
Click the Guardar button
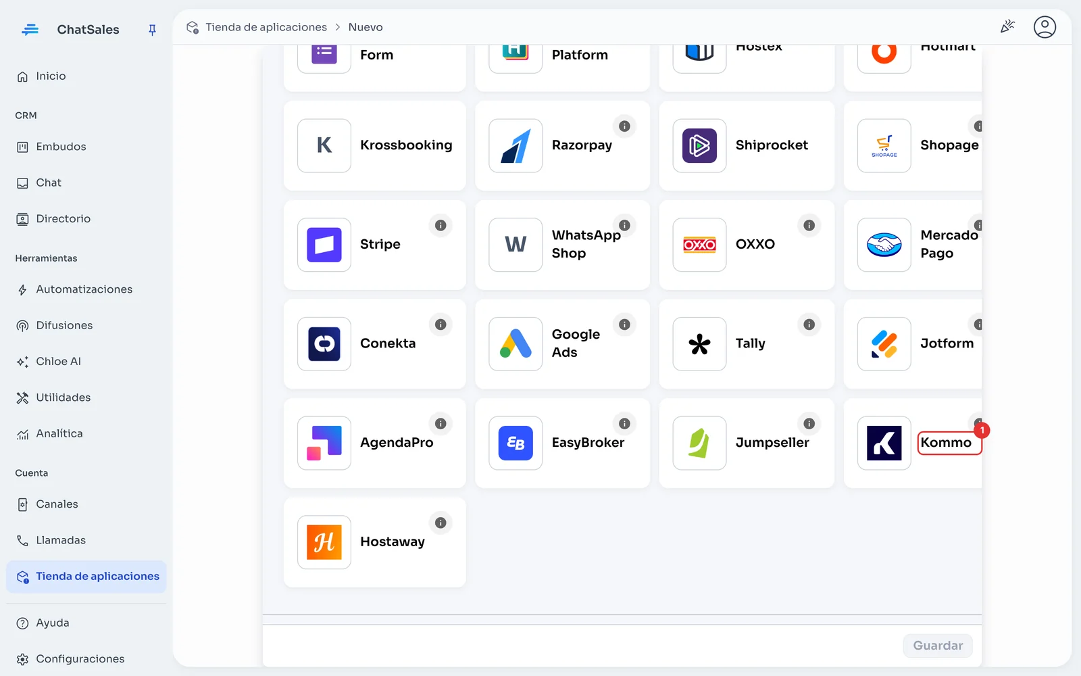(x=938, y=646)
